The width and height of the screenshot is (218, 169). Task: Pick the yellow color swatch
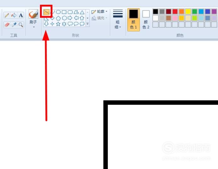point(188,12)
